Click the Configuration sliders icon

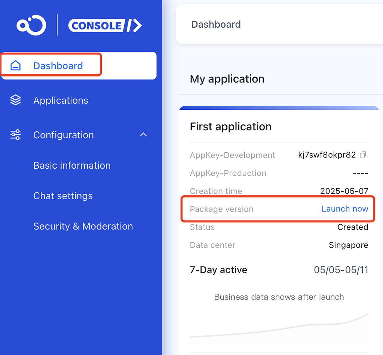[x=15, y=135]
